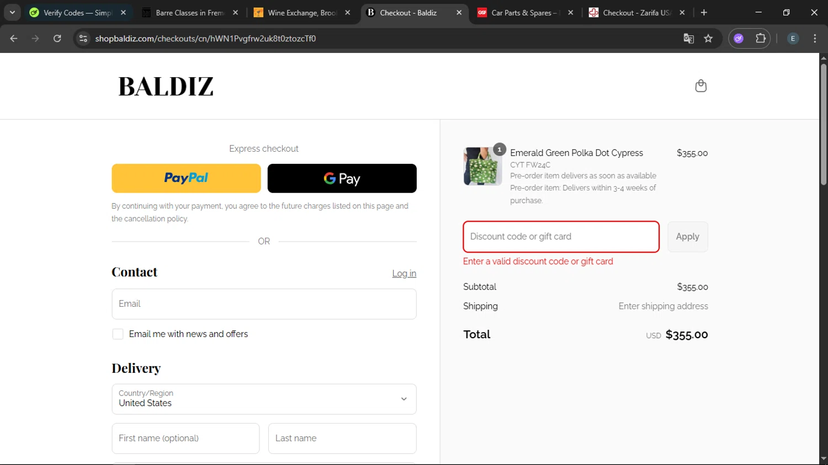
Task: Bookmark this page with the star icon
Action: tap(708, 39)
